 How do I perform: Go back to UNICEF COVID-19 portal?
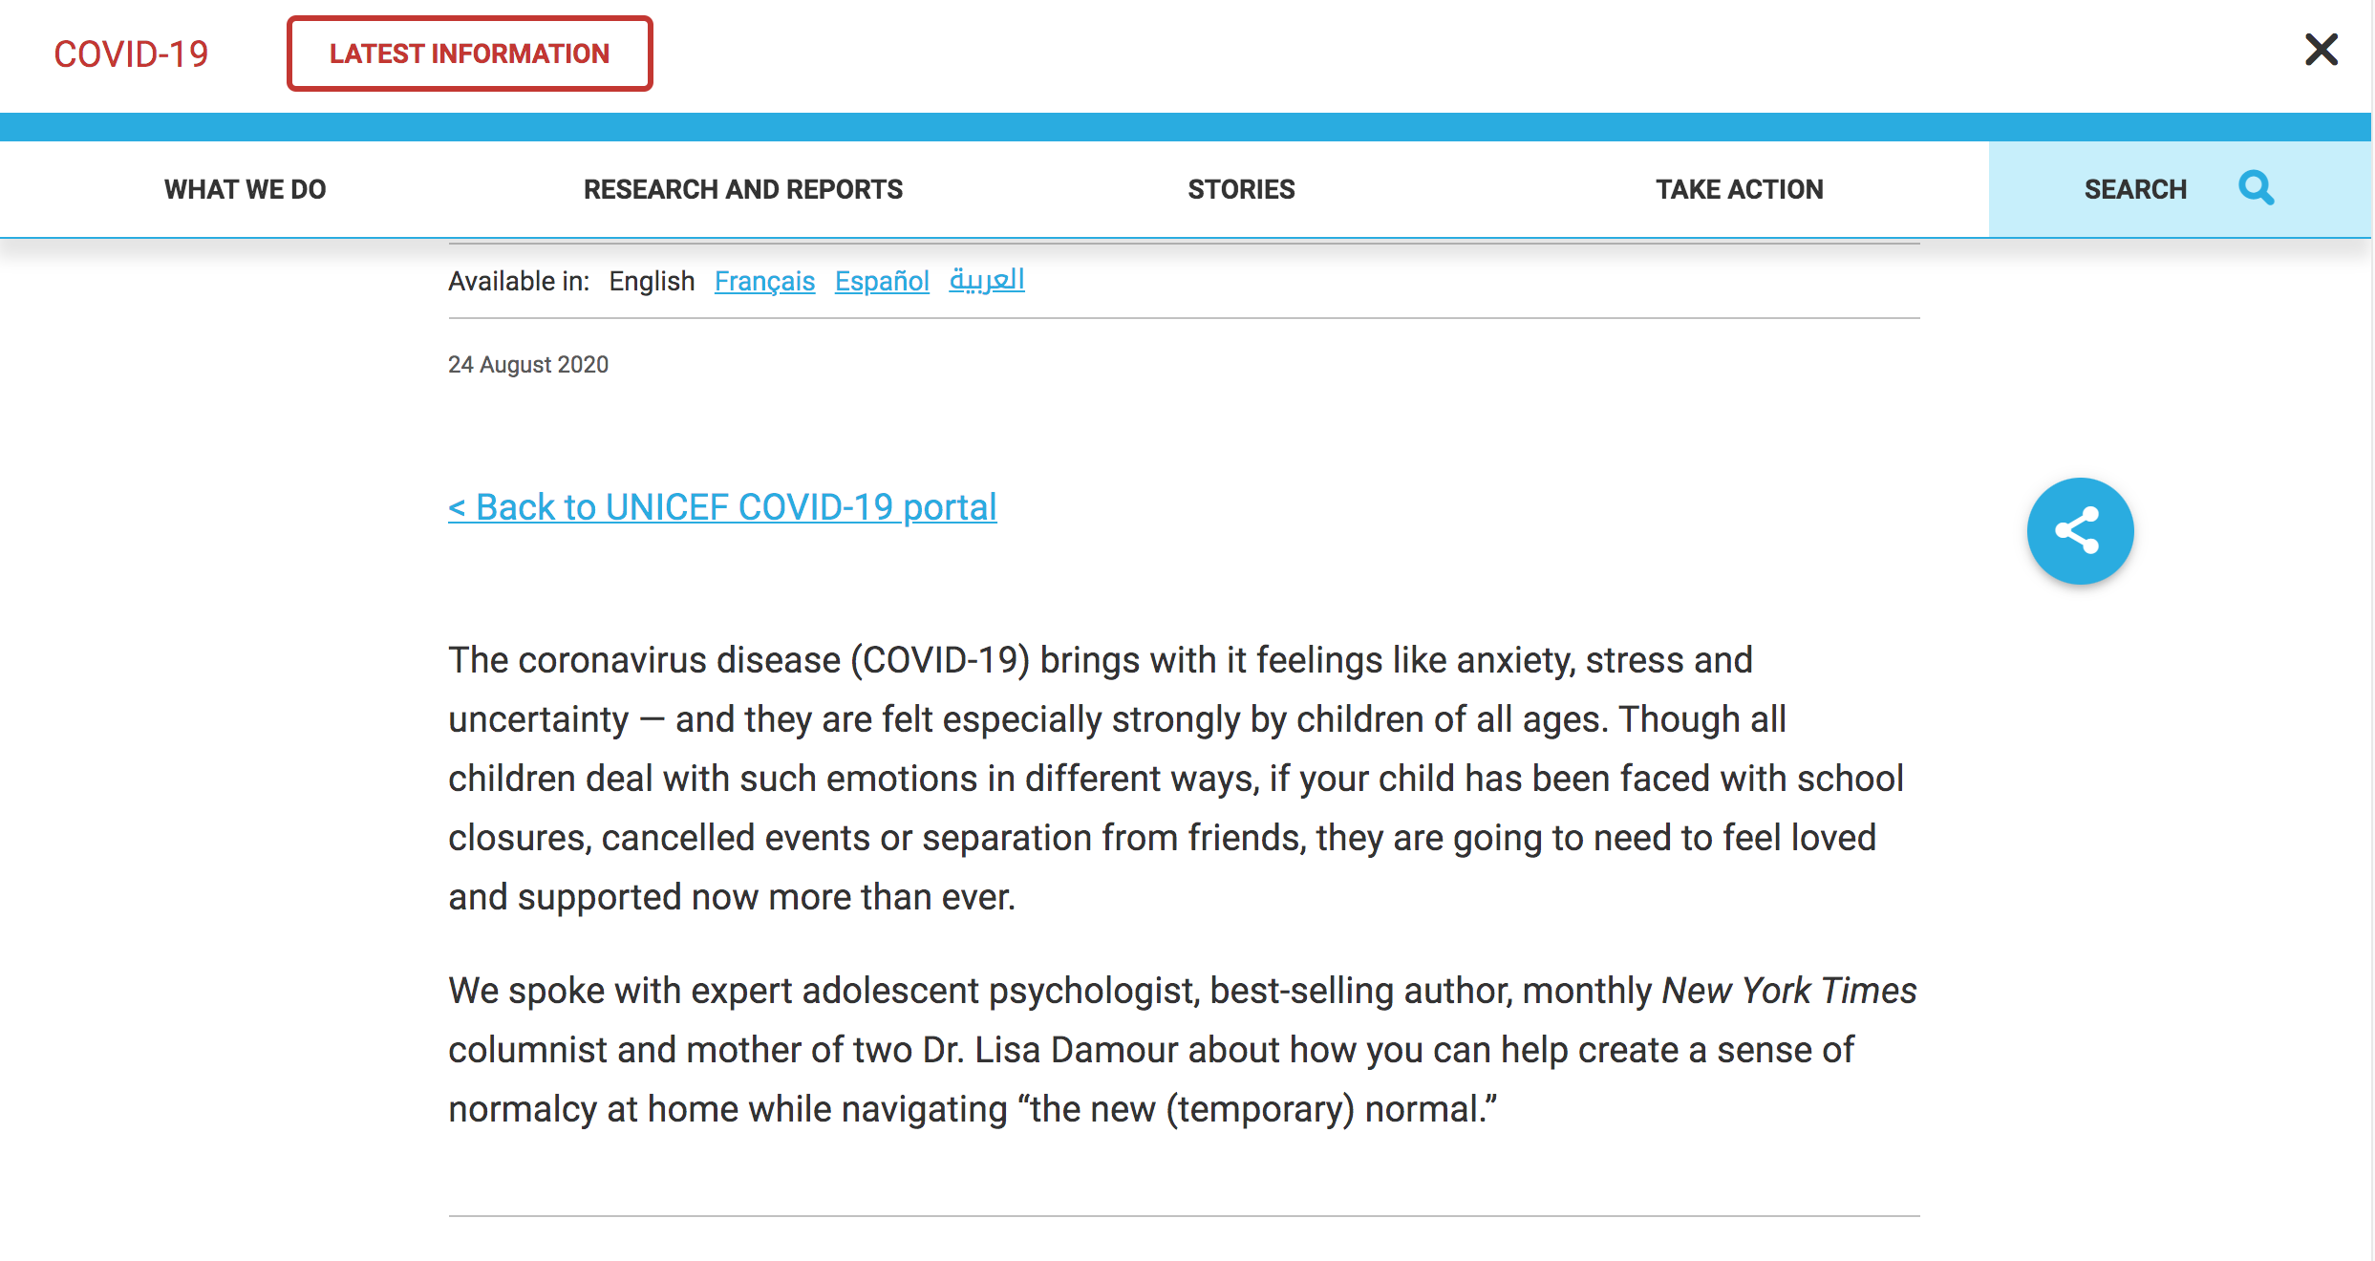[722, 507]
